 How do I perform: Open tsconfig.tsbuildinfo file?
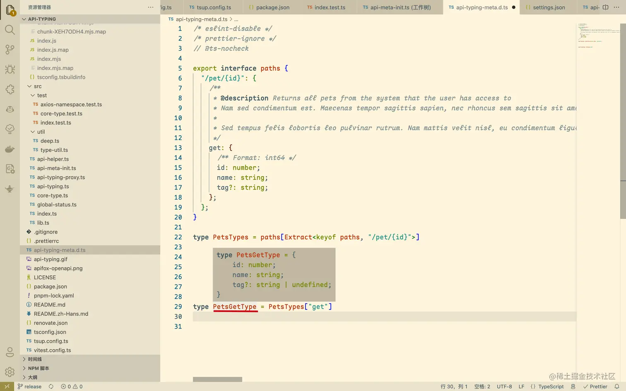pyautogui.click(x=90, y=77)
